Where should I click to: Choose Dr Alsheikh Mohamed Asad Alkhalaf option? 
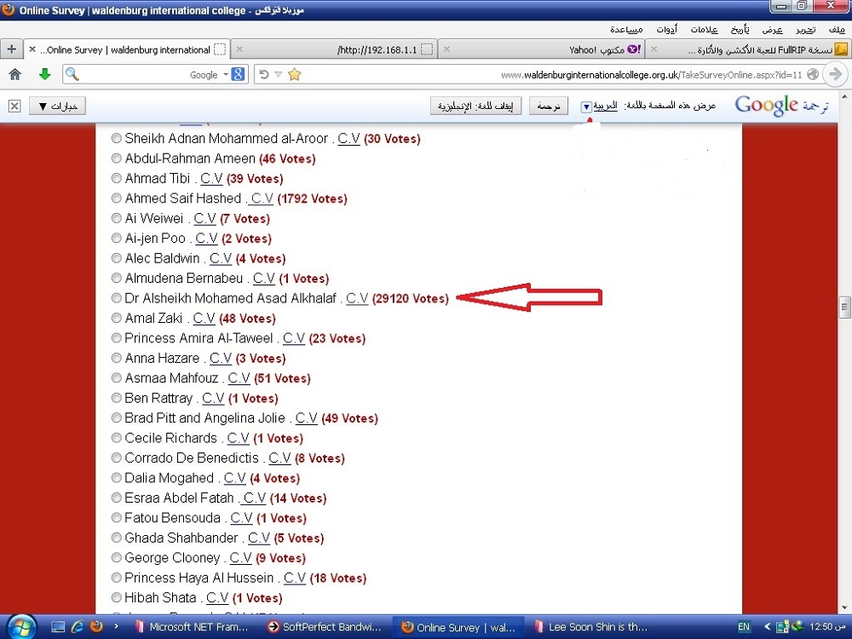tap(117, 298)
